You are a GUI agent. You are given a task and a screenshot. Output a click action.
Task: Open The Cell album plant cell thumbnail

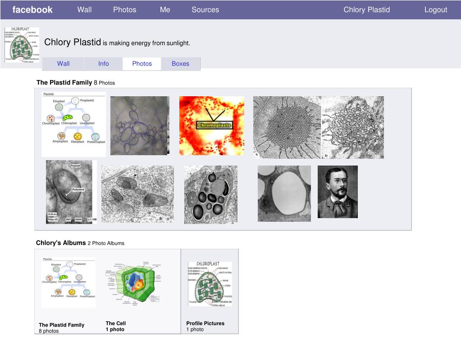coord(134,283)
